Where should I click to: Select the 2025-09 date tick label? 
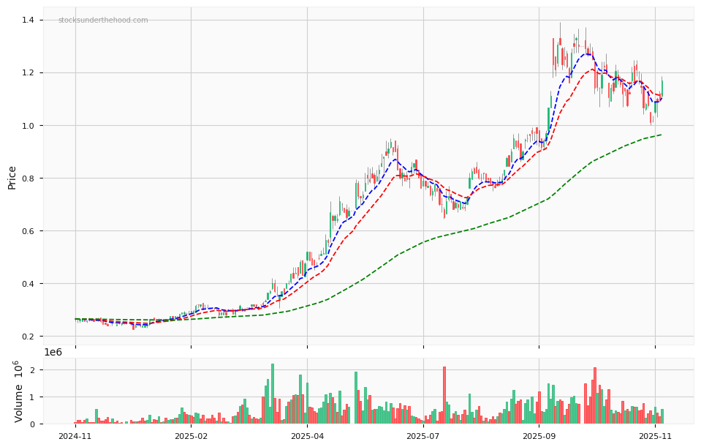coord(539,435)
